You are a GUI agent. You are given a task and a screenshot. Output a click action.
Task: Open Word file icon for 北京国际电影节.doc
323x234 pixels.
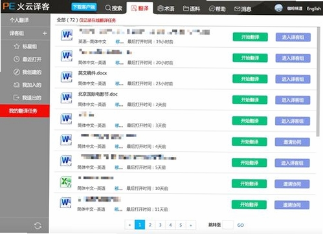pos(67,98)
